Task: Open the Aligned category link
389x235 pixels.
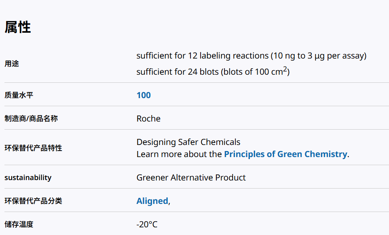Action: [x=152, y=201]
